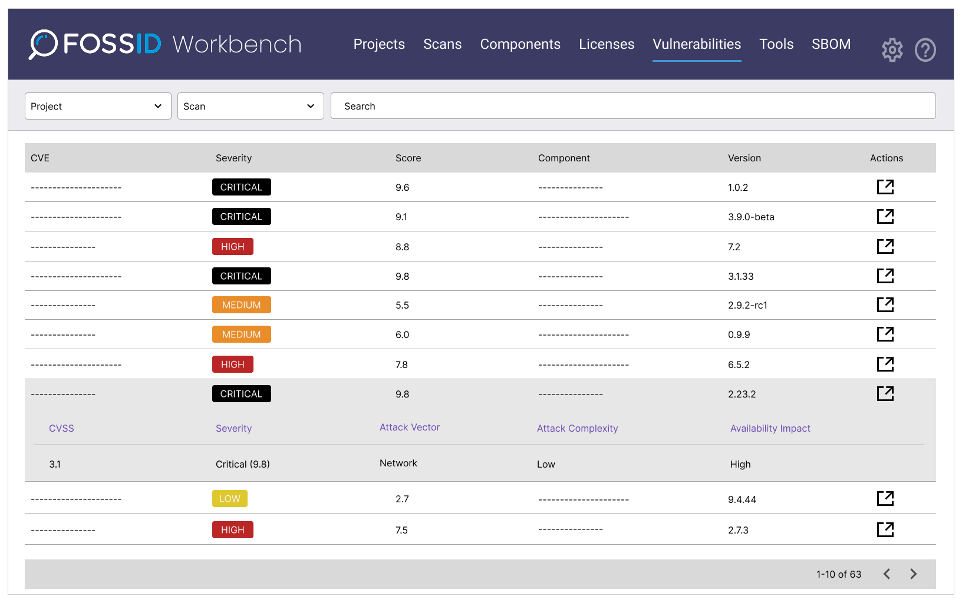Collapse the expanded 2.23.2 vulnerability row

[x=480, y=394]
